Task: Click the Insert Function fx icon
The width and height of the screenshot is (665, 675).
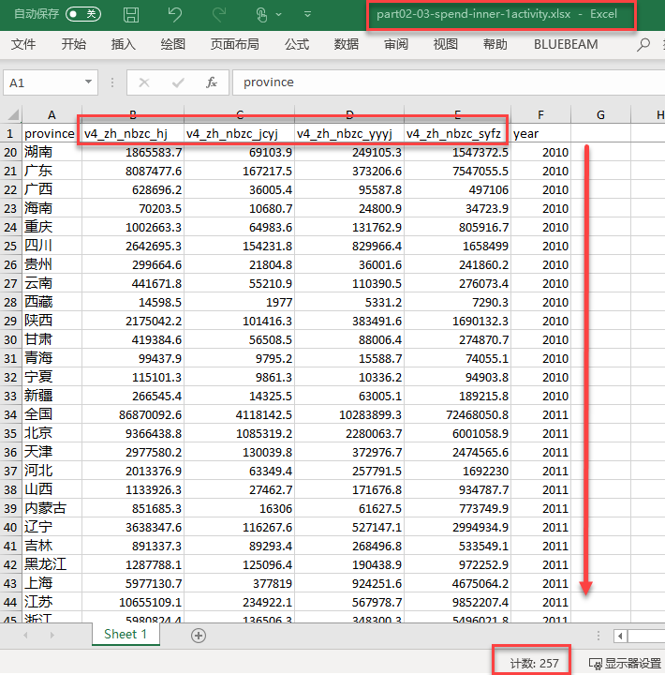Action: click(212, 82)
